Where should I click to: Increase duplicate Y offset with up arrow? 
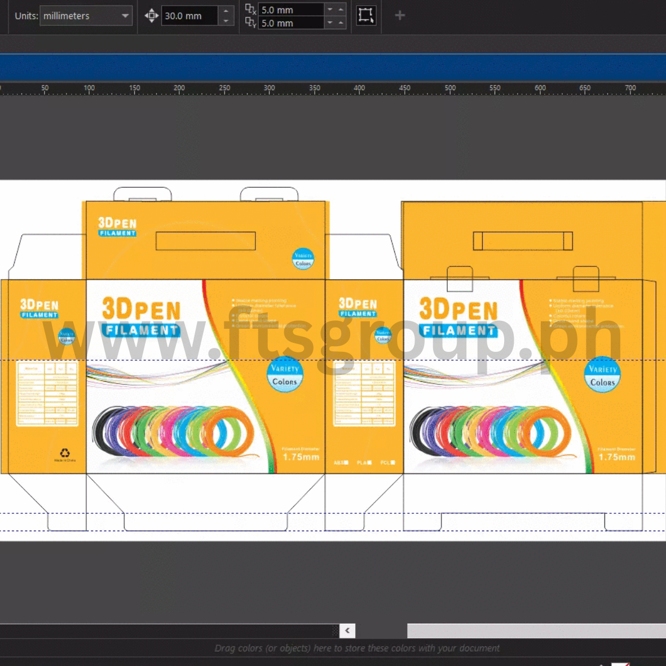tap(341, 23)
